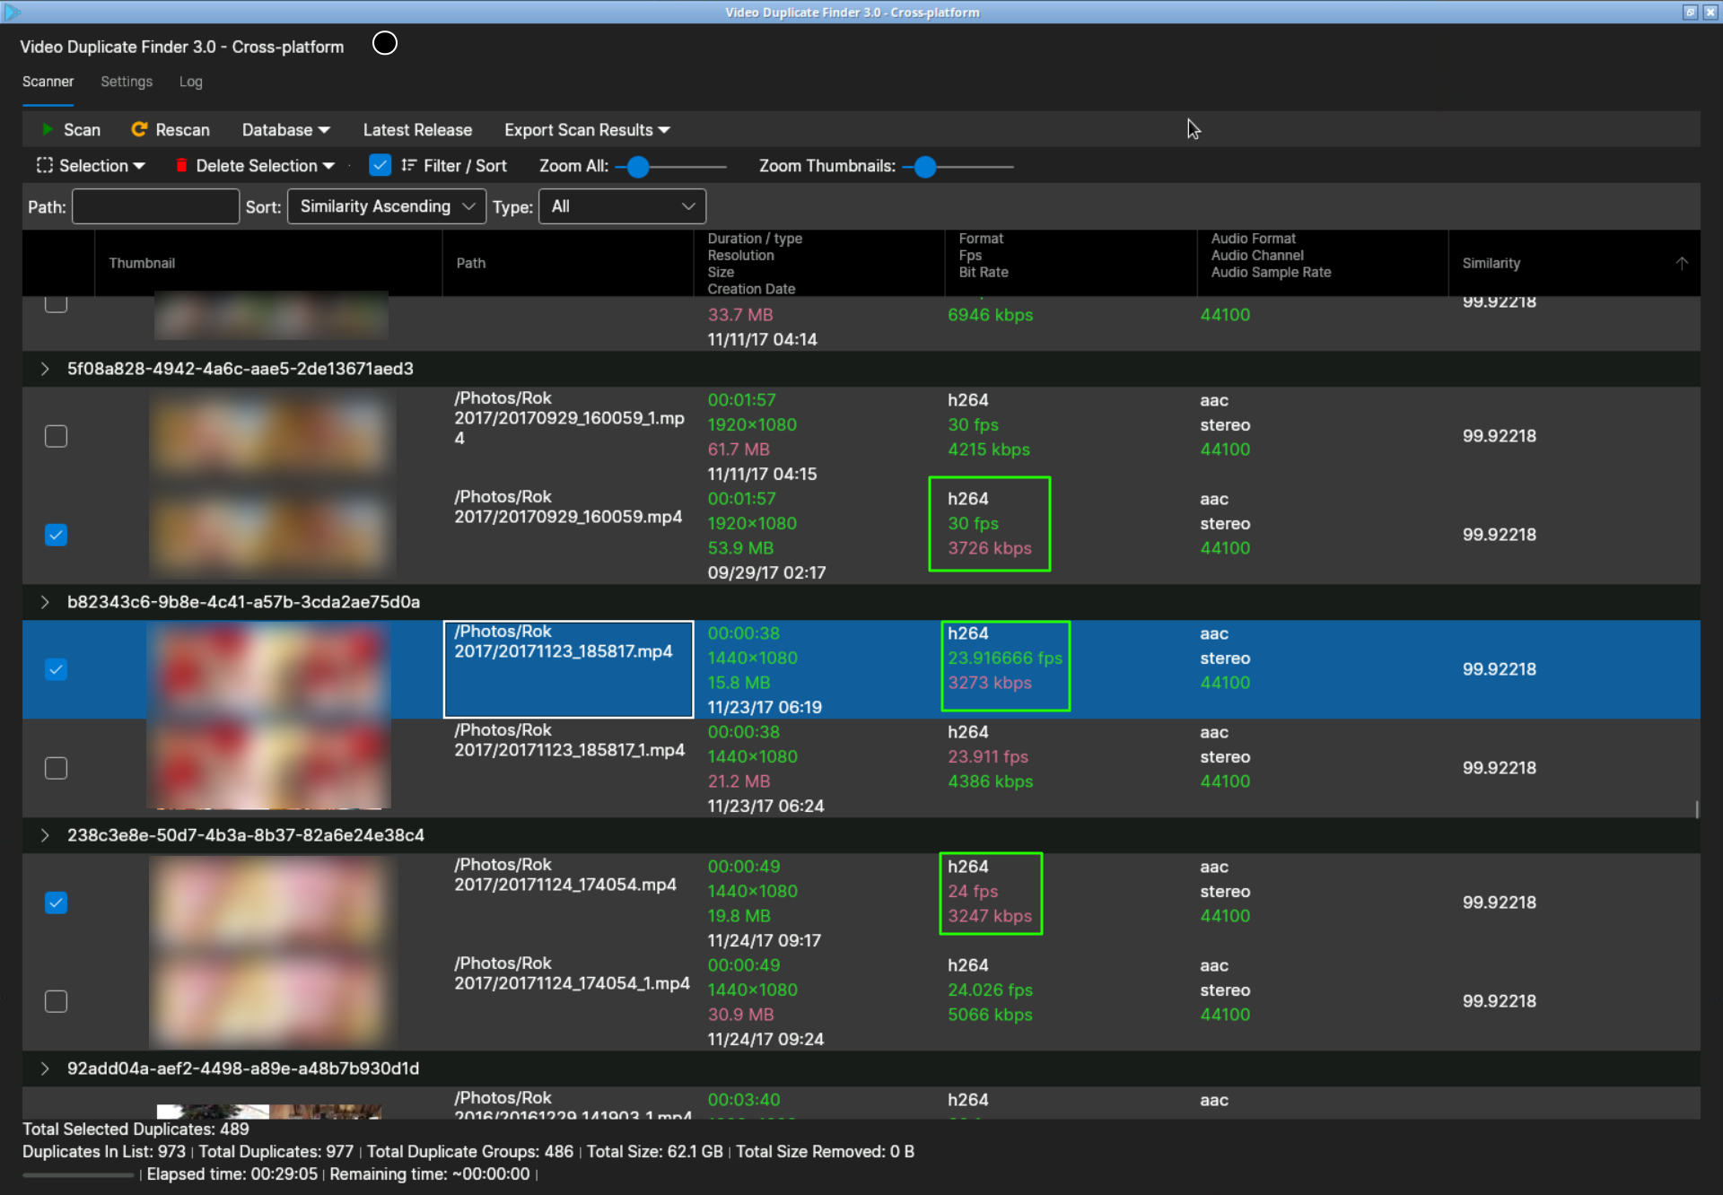The height and width of the screenshot is (1195, 1723).
Task: Open the Log tab
Action: pyautogui.click(x=190, y=82)
